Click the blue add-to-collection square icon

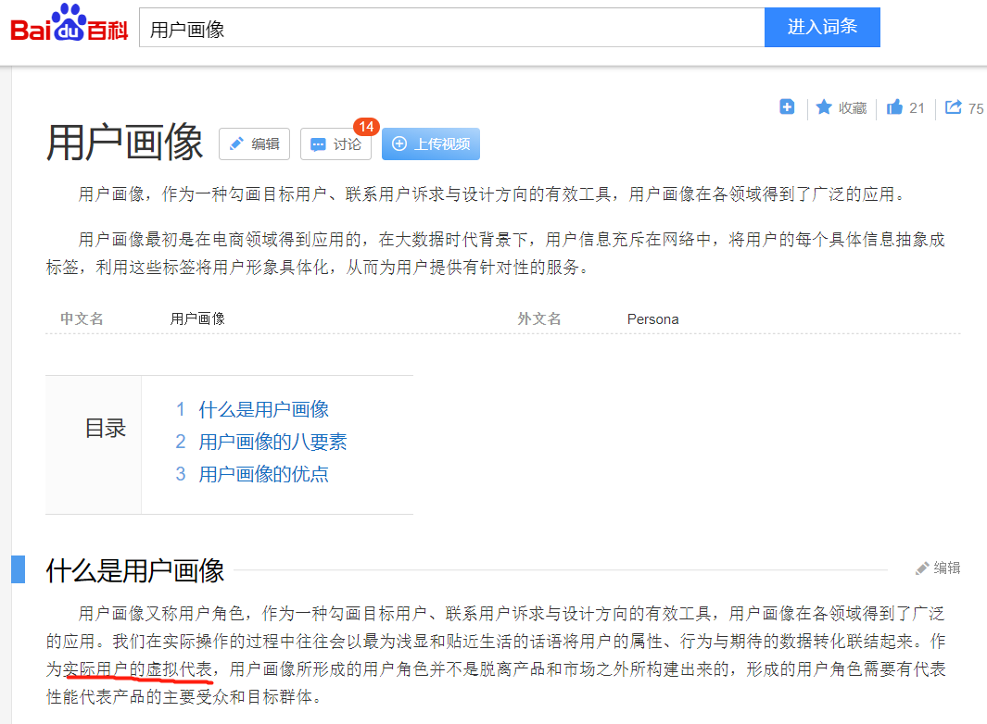[786, 107]
